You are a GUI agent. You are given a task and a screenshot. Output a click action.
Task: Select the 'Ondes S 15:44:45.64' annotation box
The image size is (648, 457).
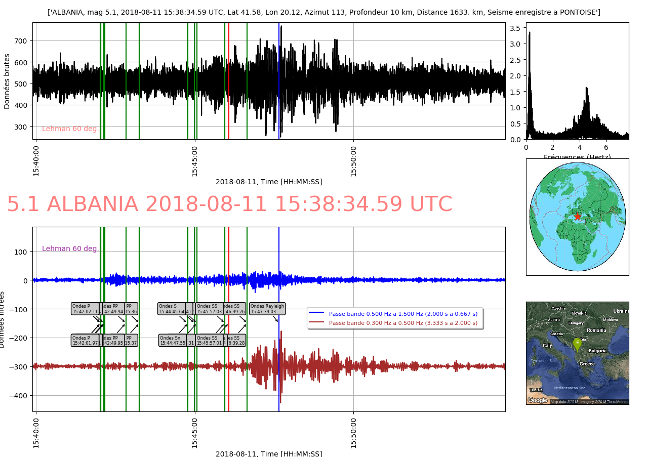point(172,309)
